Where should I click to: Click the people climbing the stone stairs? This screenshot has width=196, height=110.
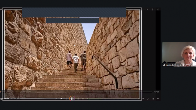[76, 61]
